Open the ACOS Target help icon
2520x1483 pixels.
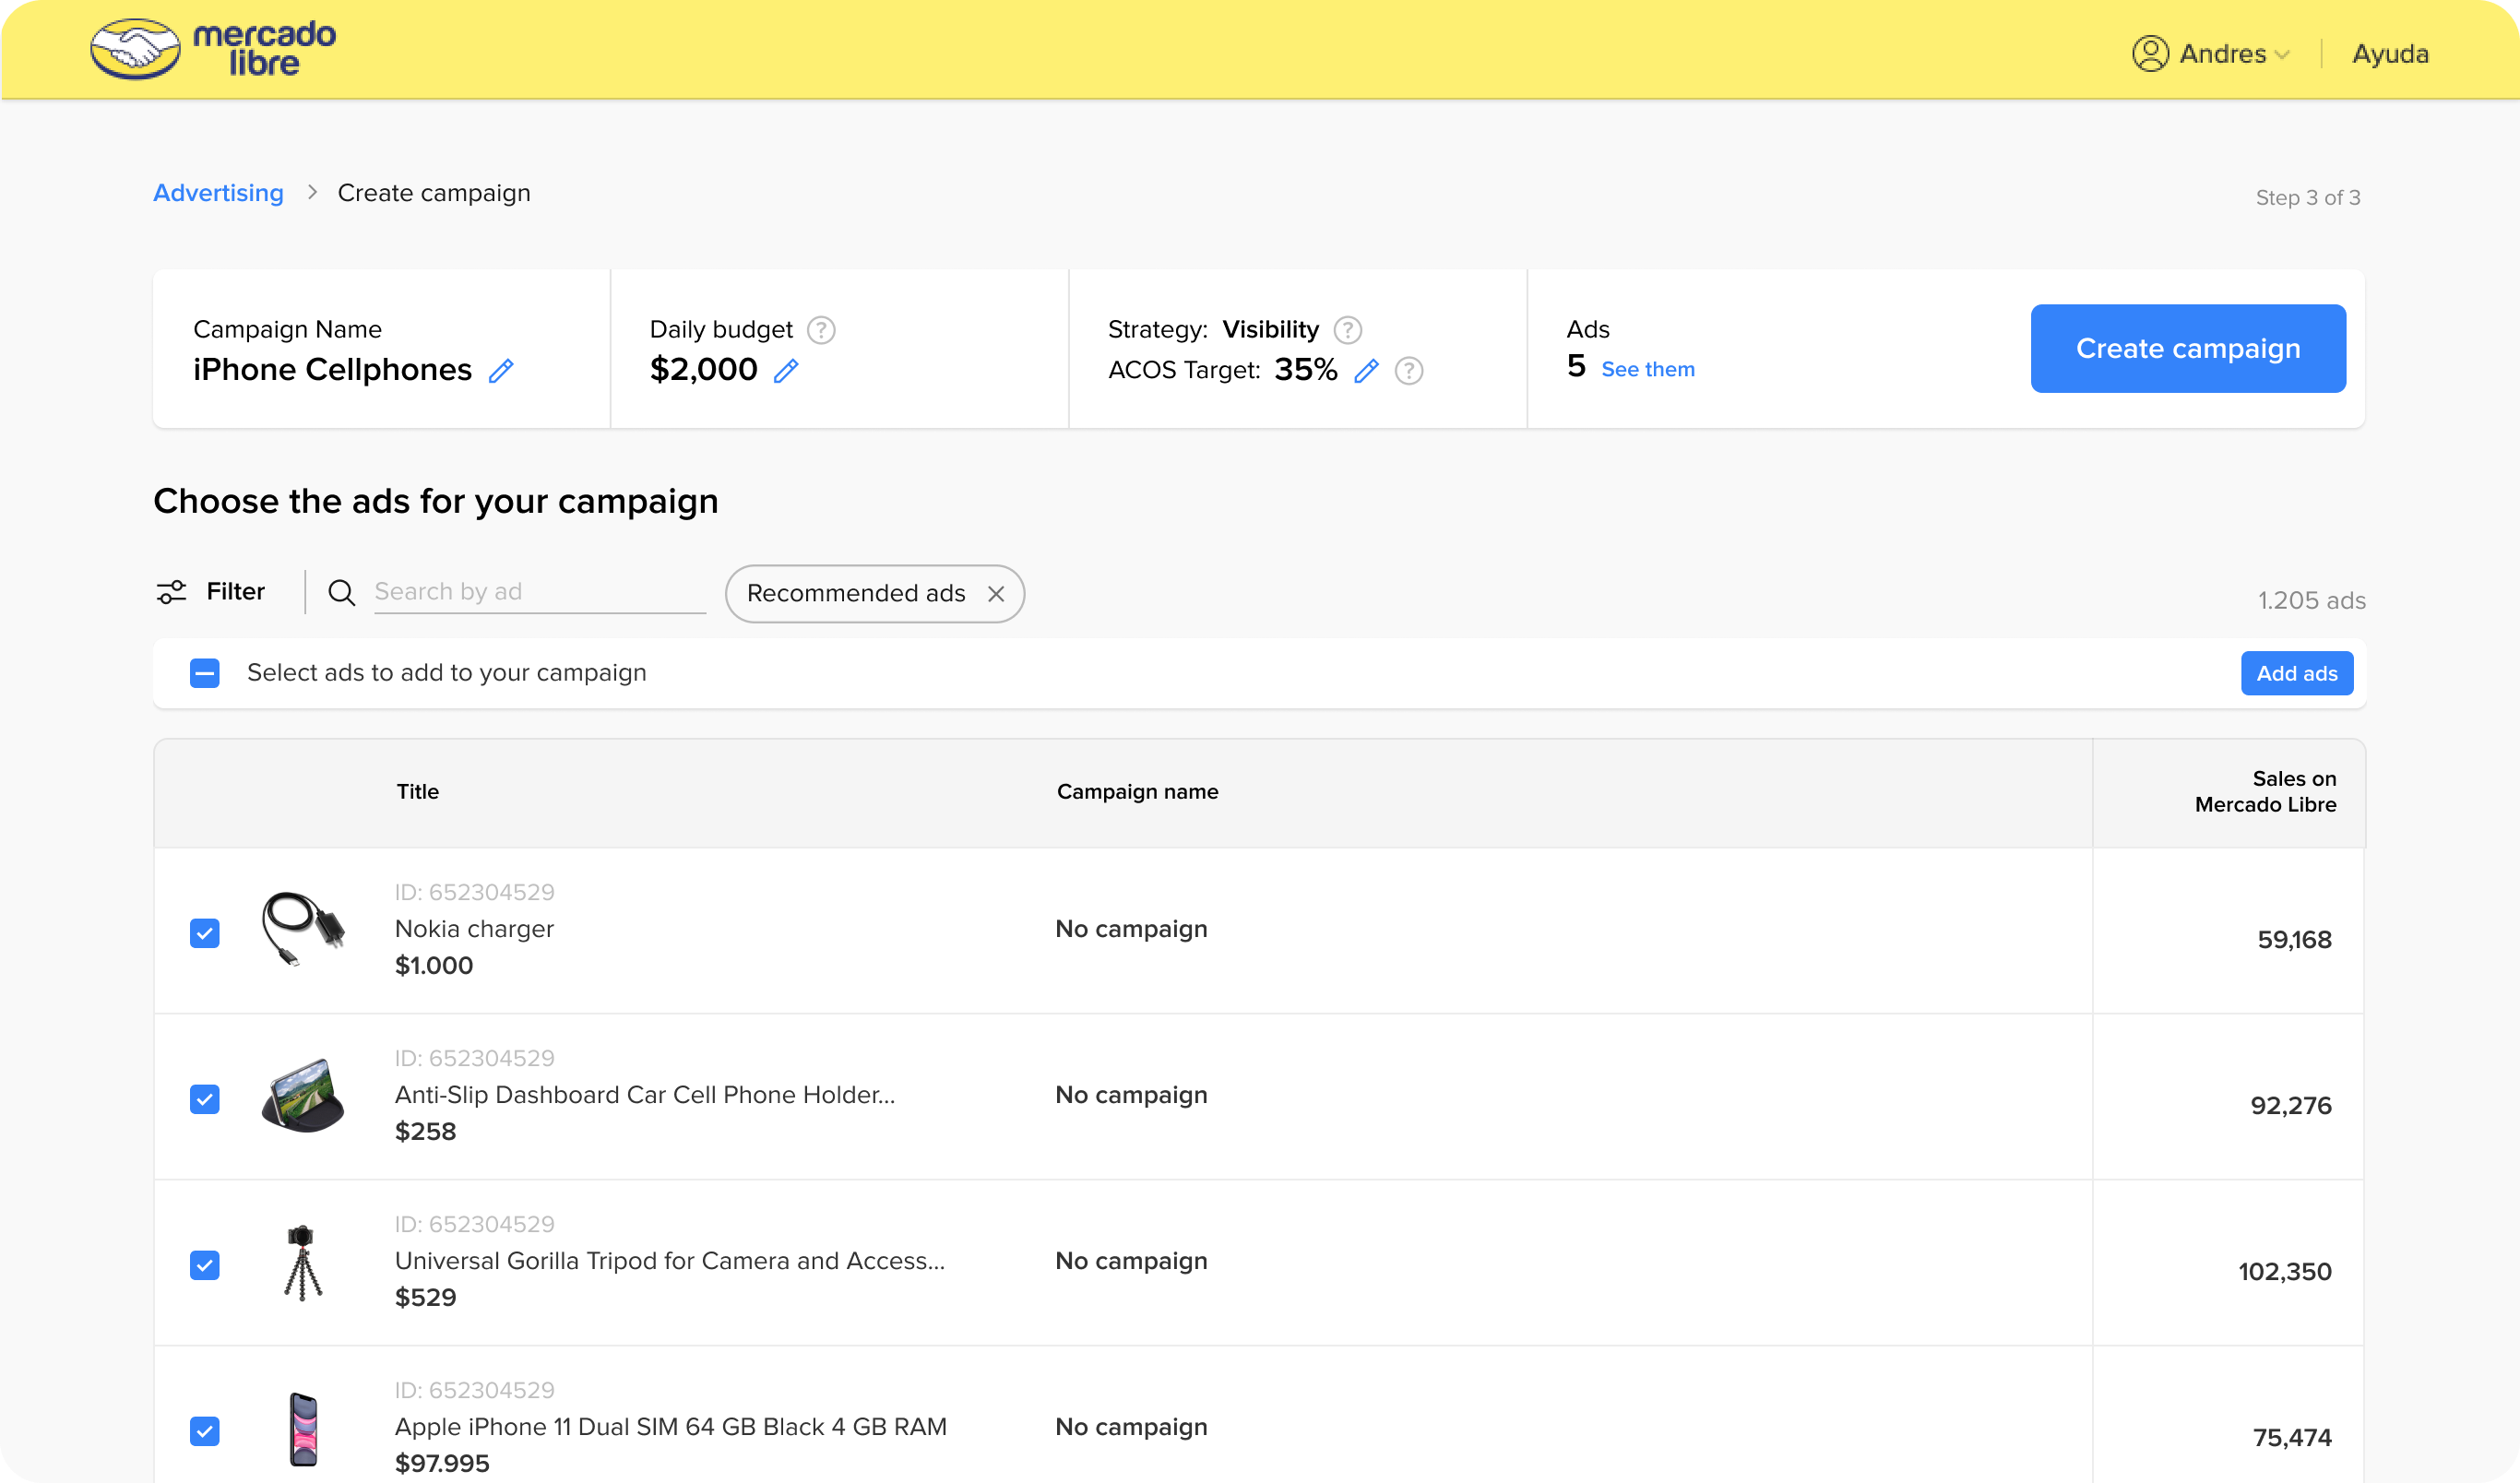[x=1409, y=371]
